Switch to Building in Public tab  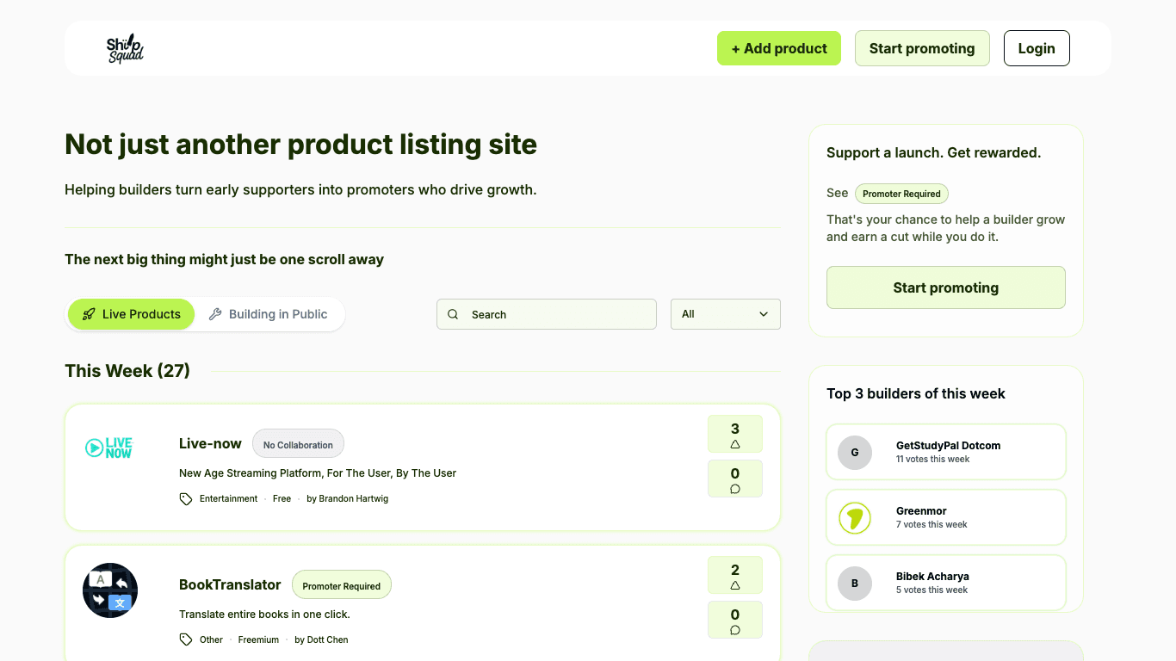tap(269, 314)
